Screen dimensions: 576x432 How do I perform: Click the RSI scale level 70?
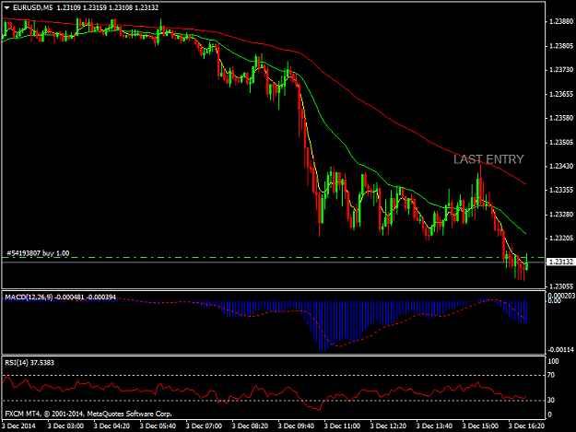[x=550, y=375]
